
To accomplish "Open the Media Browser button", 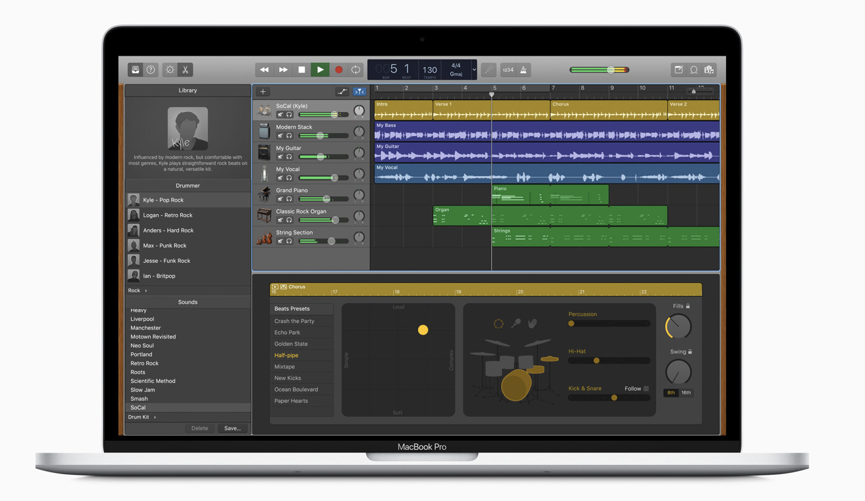I will (709, 69).
